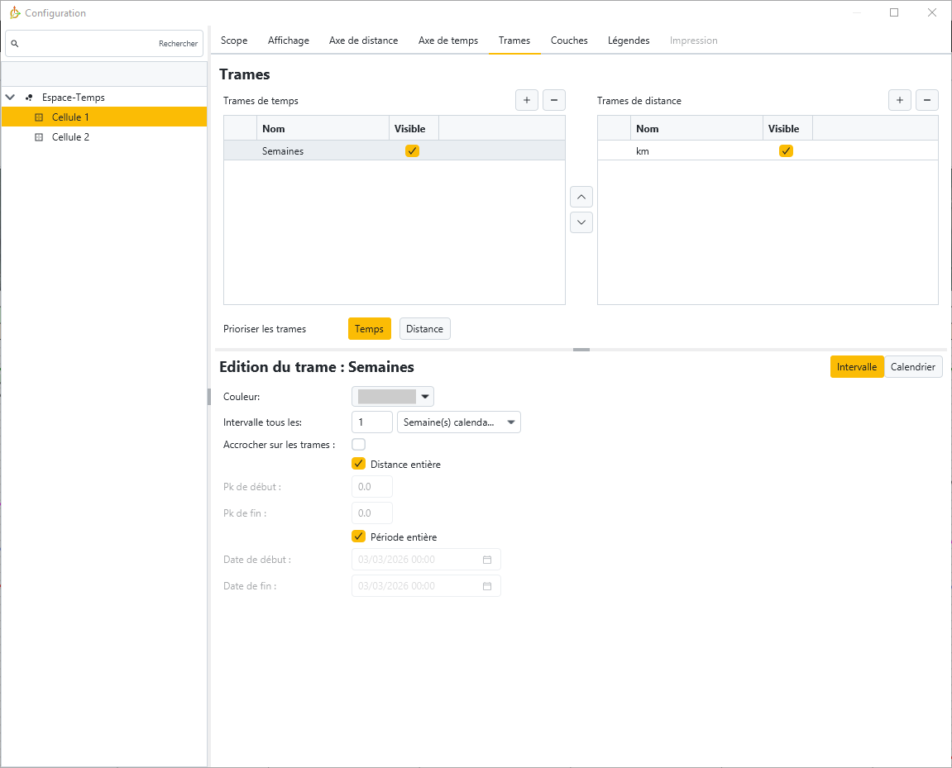Open calendar picker for Date de début
Image resolution: width=952 pixels, height=768 pixels.
click(x=487, y=560)
